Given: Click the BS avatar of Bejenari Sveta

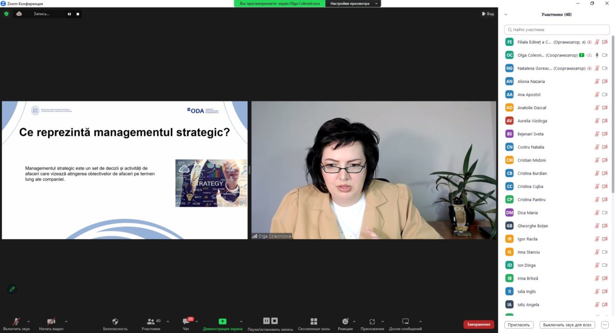Looking at the screenshot, I should click(x=509, y=134).
